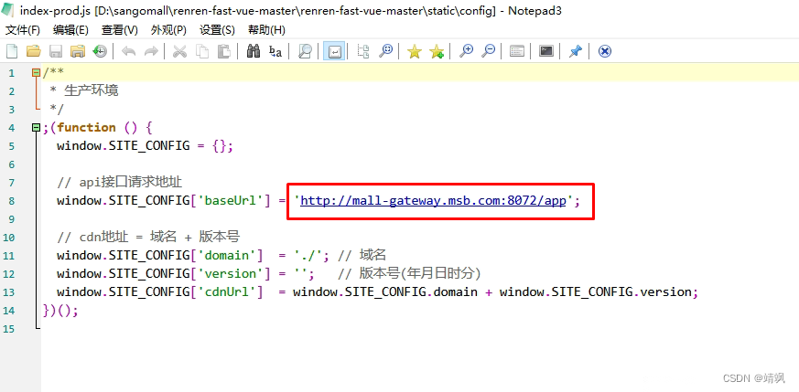Redo the last undone edit
Viewport: 799px width, 392px height.
[151, 51]
